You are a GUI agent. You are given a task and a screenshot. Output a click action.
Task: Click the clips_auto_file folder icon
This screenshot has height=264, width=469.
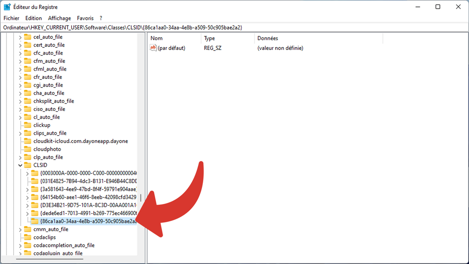[x=27, y=133]
